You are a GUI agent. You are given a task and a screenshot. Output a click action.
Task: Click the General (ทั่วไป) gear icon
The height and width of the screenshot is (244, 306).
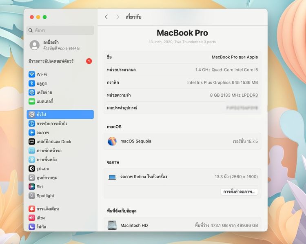[31, 114]
